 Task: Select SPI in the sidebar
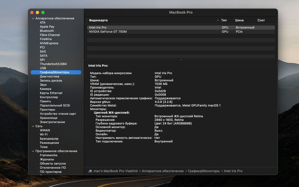point(42,60)
